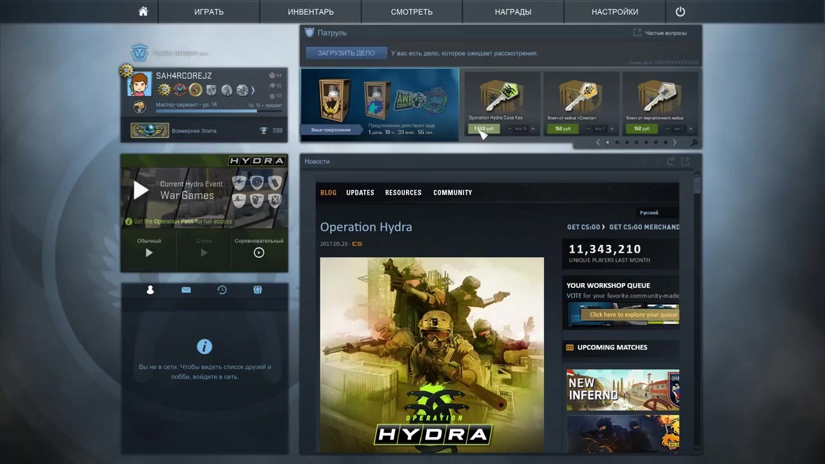Open SAH4RCOREJZ profile avatar
The width and height of the screenshot is (825, 464).
pos(140,84)
